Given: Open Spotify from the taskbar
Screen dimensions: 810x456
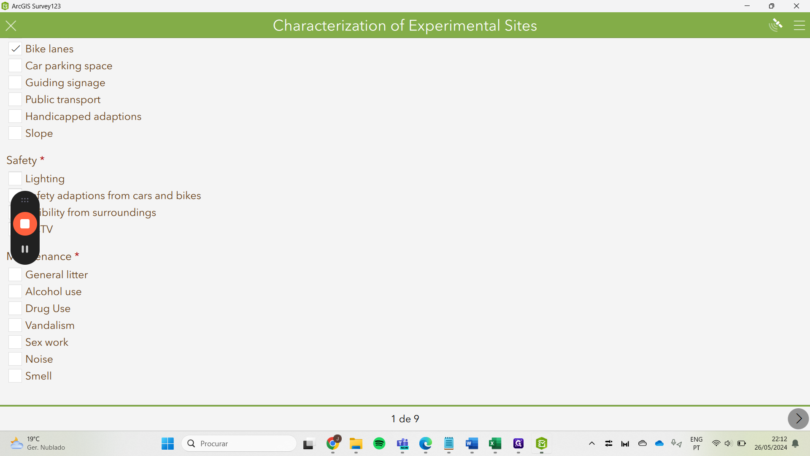Looking at the screenshot, I should click(379, 443).
